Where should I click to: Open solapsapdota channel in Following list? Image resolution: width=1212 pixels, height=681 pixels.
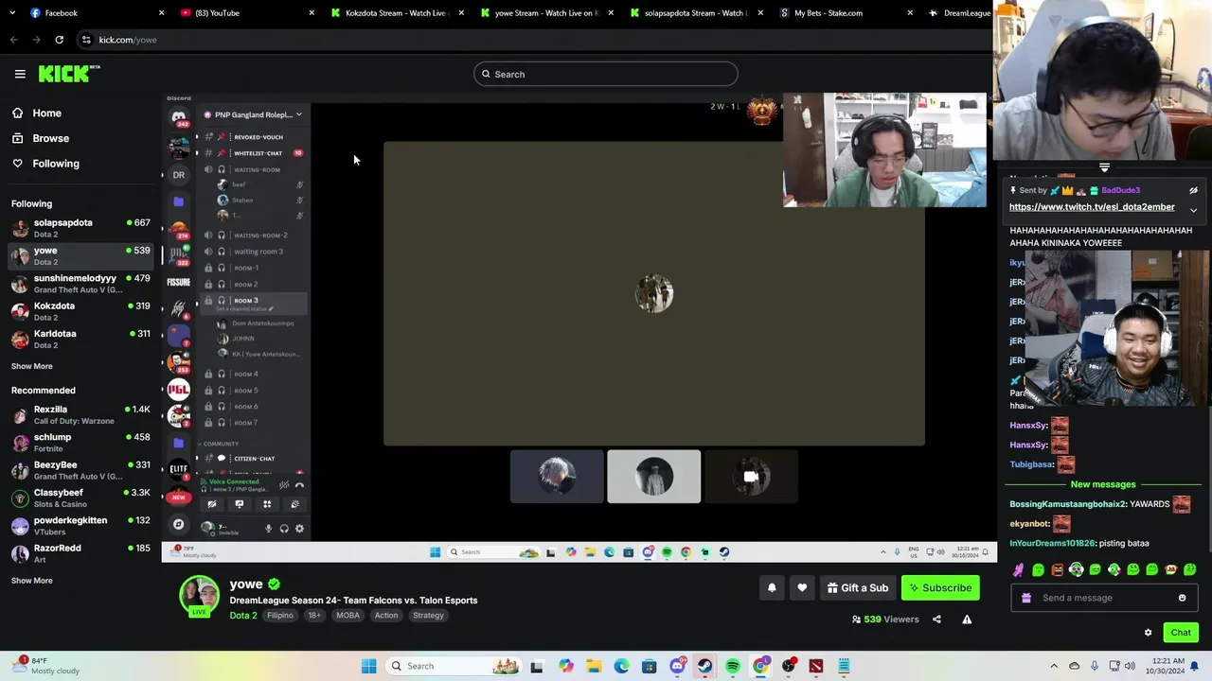pyautogui.click(x=80, y=228)
